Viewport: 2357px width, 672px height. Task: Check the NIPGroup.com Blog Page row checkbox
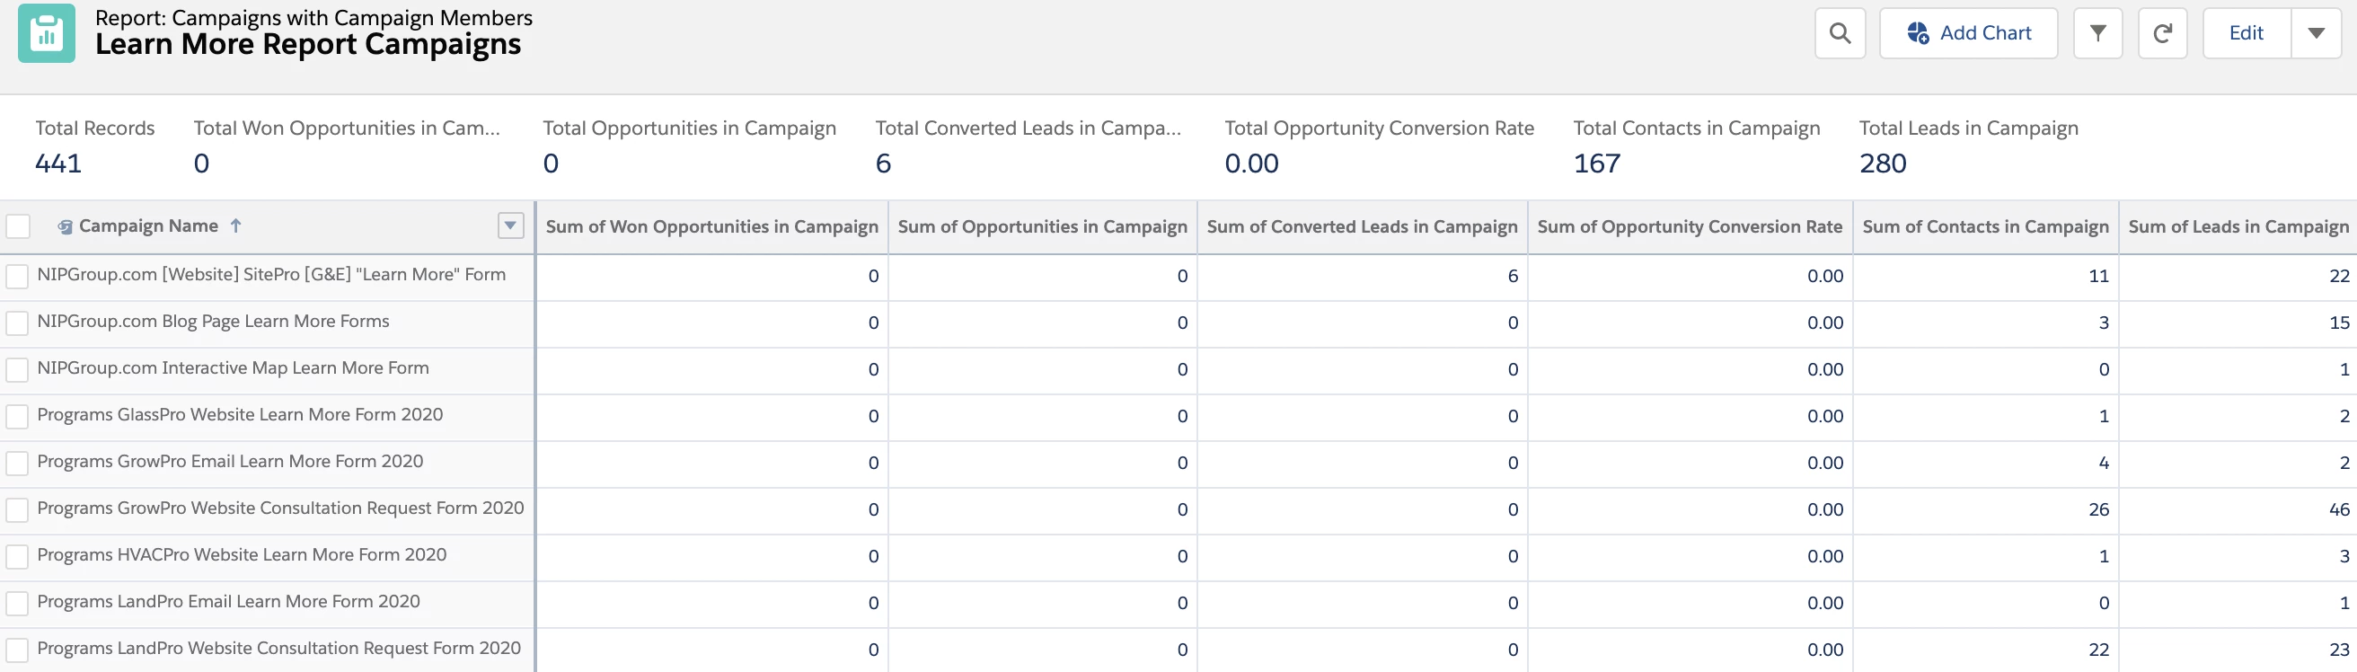[17, 323]
